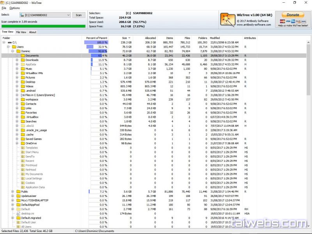The height and width of the screenshot is (234, 312).
Task: Click the Public folder icon
Action: [x=18, y=191]
